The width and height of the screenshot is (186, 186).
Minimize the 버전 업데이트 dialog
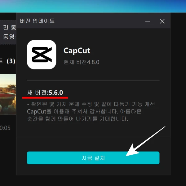pyautogui.click(x=148, y=21)
